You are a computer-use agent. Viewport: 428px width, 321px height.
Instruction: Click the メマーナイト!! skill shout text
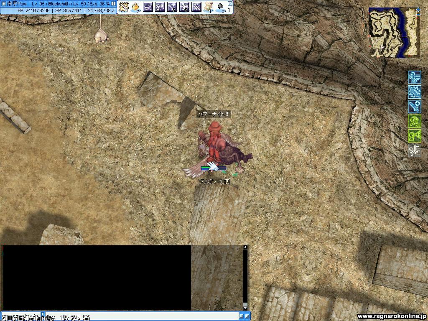pyautogui.click(x=214, y=114)
